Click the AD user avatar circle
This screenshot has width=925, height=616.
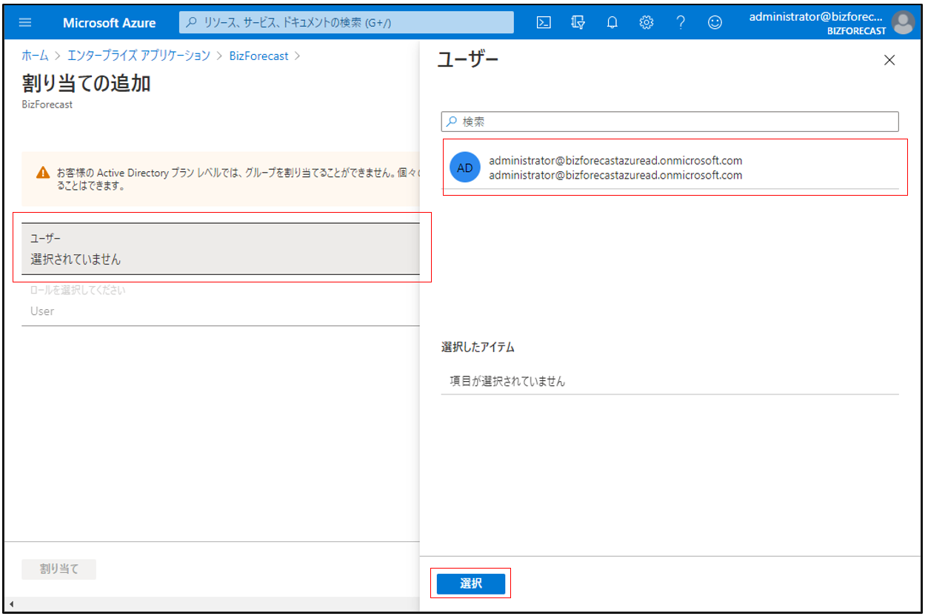point(464,168)
